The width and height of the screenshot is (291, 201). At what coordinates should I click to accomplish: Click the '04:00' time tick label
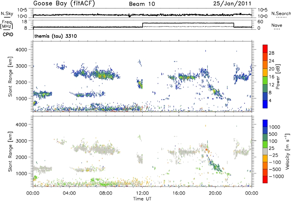click(69, 193)
